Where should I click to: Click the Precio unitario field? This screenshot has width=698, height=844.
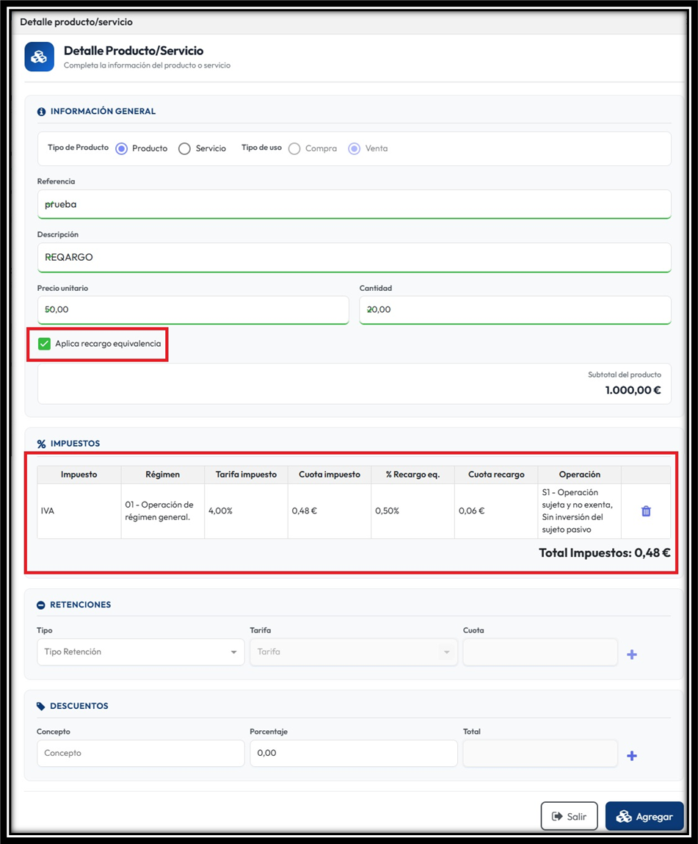[x=193, y=310]
